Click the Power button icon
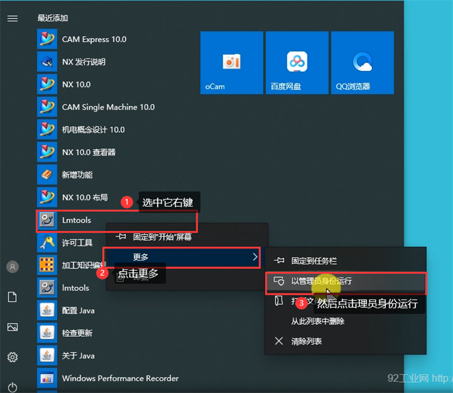 [x=13, y=387]
